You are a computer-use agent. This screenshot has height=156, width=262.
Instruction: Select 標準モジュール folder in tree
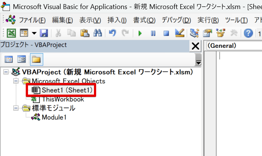click(54, 108)
